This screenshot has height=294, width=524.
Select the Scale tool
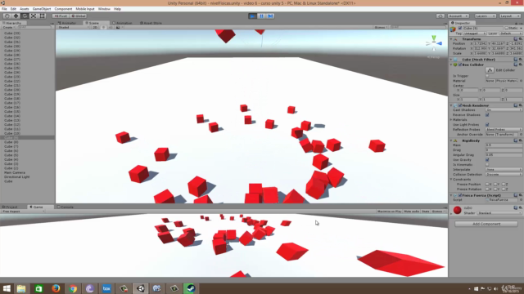tap(34, 16)
